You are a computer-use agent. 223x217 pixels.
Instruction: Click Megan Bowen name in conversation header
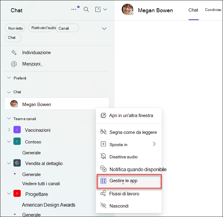tap(155, 10)
